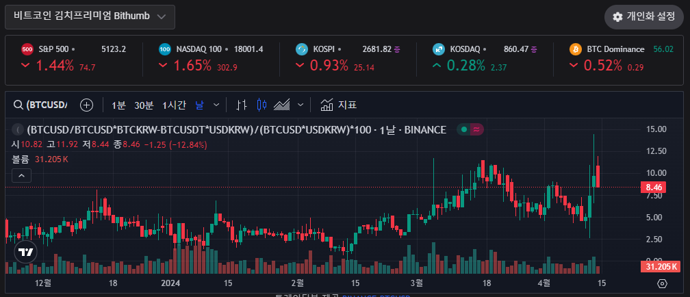
Task: Select the area chart style icon
Action: (281, 105)
